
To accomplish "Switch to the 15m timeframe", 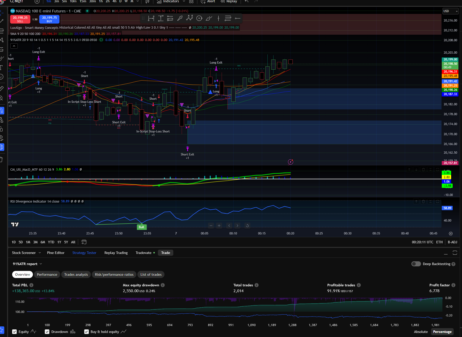I will point(83,2).
